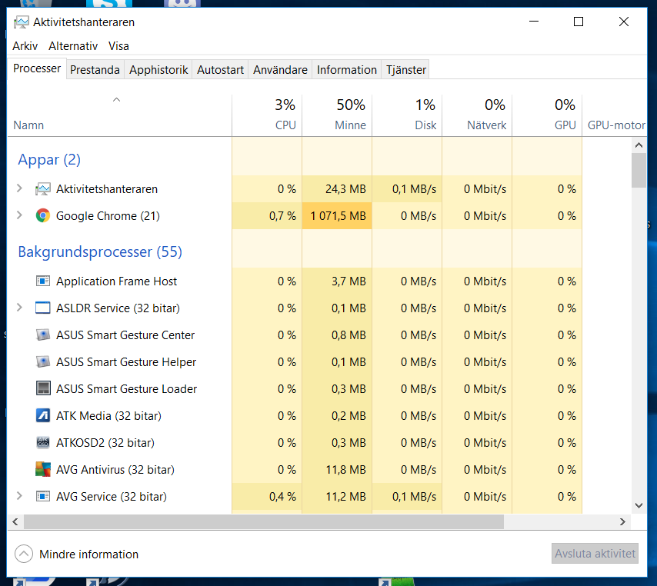Open the Arkiv menu
This screenshot has width=657, height=586.
[25, 46]
